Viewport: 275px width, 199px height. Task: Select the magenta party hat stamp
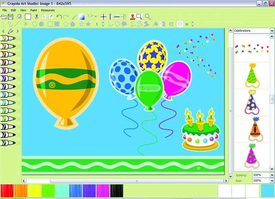coord(252,156)
